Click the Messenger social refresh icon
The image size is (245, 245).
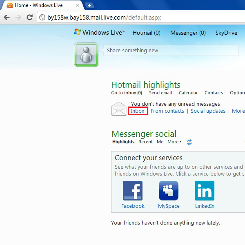click(x=189, y=142)
